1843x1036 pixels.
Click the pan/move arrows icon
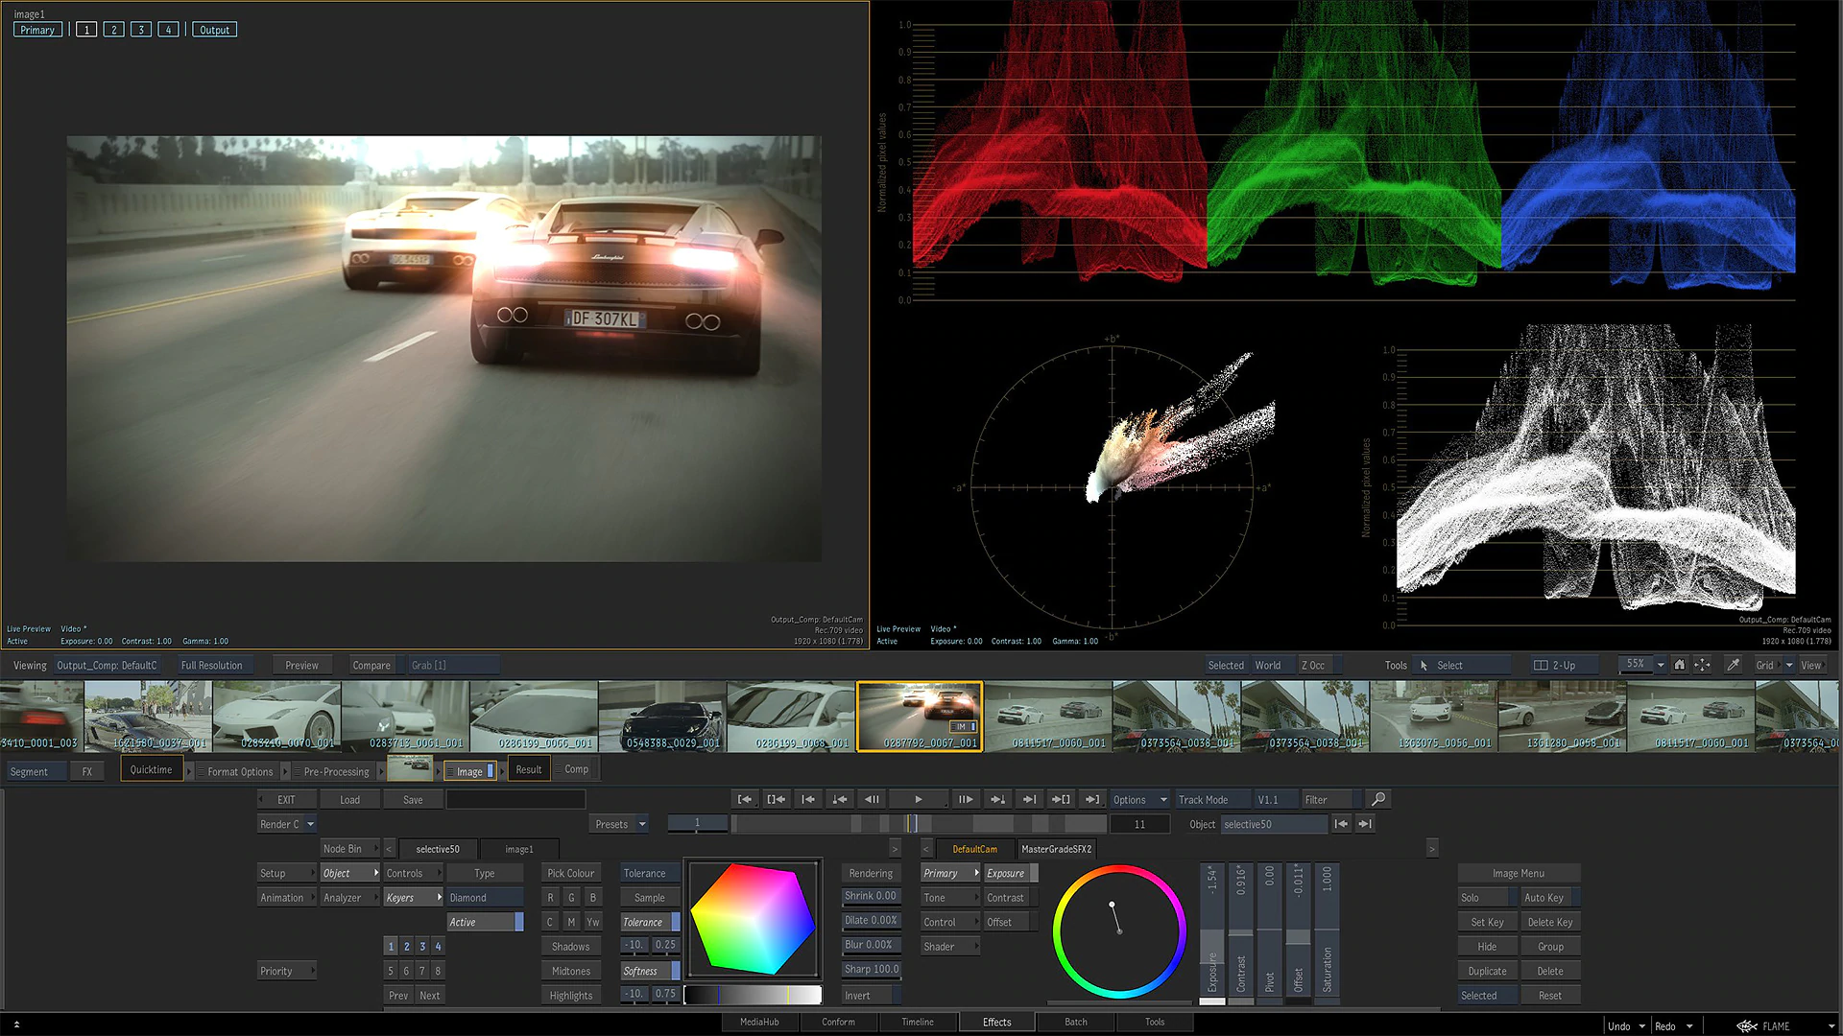(1702, 665)
